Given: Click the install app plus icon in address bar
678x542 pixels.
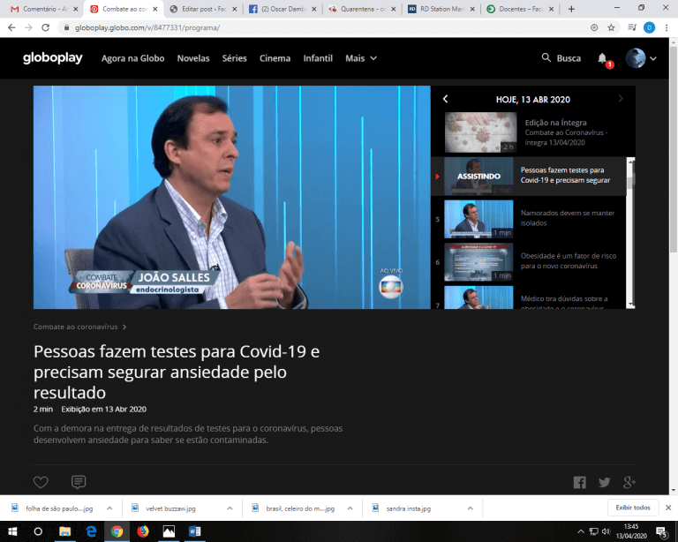Looking at the screenshot, I should [594, 27].
